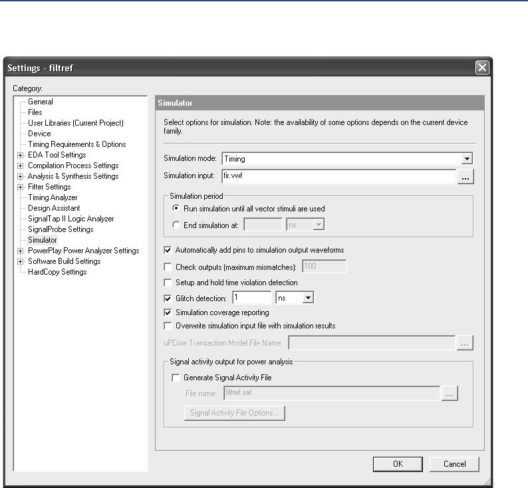Select Timing Analyzer in the category tree
This screenshot has height=488, width=528.
click(x=53, y=197)
